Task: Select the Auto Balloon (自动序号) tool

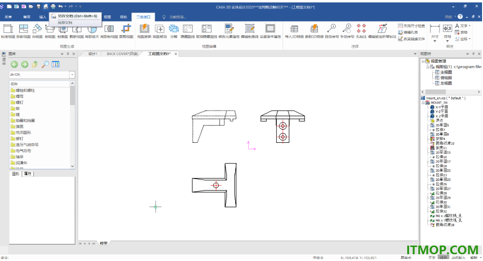Action: (331, 31)
